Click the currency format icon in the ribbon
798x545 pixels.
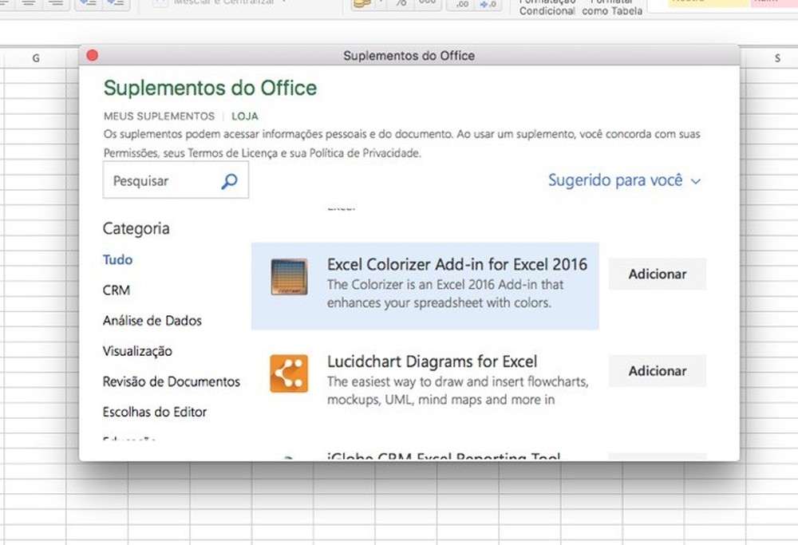(363, 4)
